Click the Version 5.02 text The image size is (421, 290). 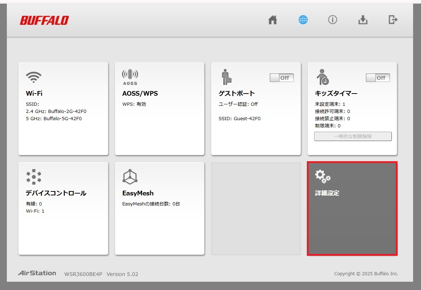pos(122,274)
